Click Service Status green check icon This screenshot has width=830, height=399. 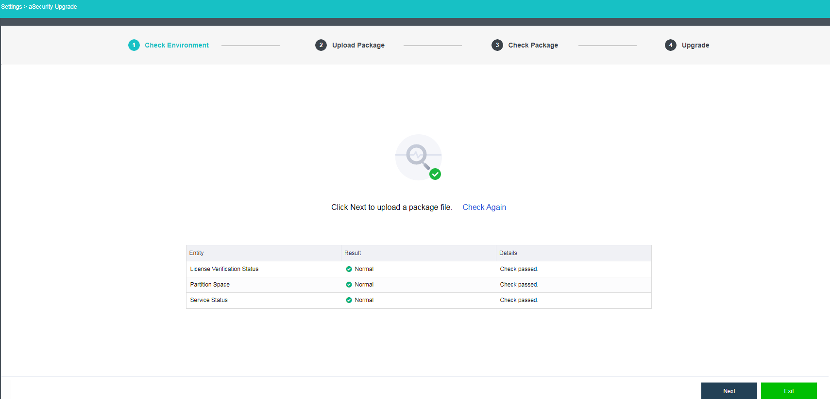(349, 300)
